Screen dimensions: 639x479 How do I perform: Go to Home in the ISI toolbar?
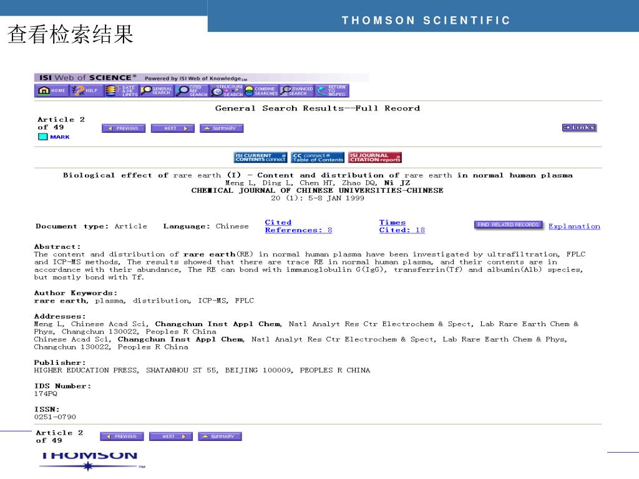52,90
